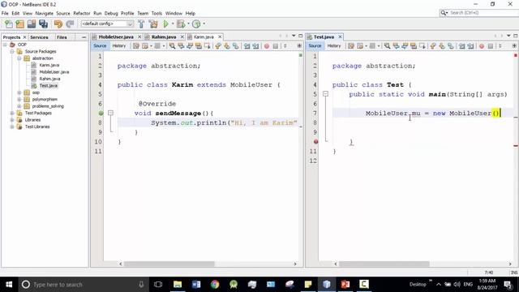Open the File menu
This screenshot has height=292, width=519.
click(x=5, y=13)
